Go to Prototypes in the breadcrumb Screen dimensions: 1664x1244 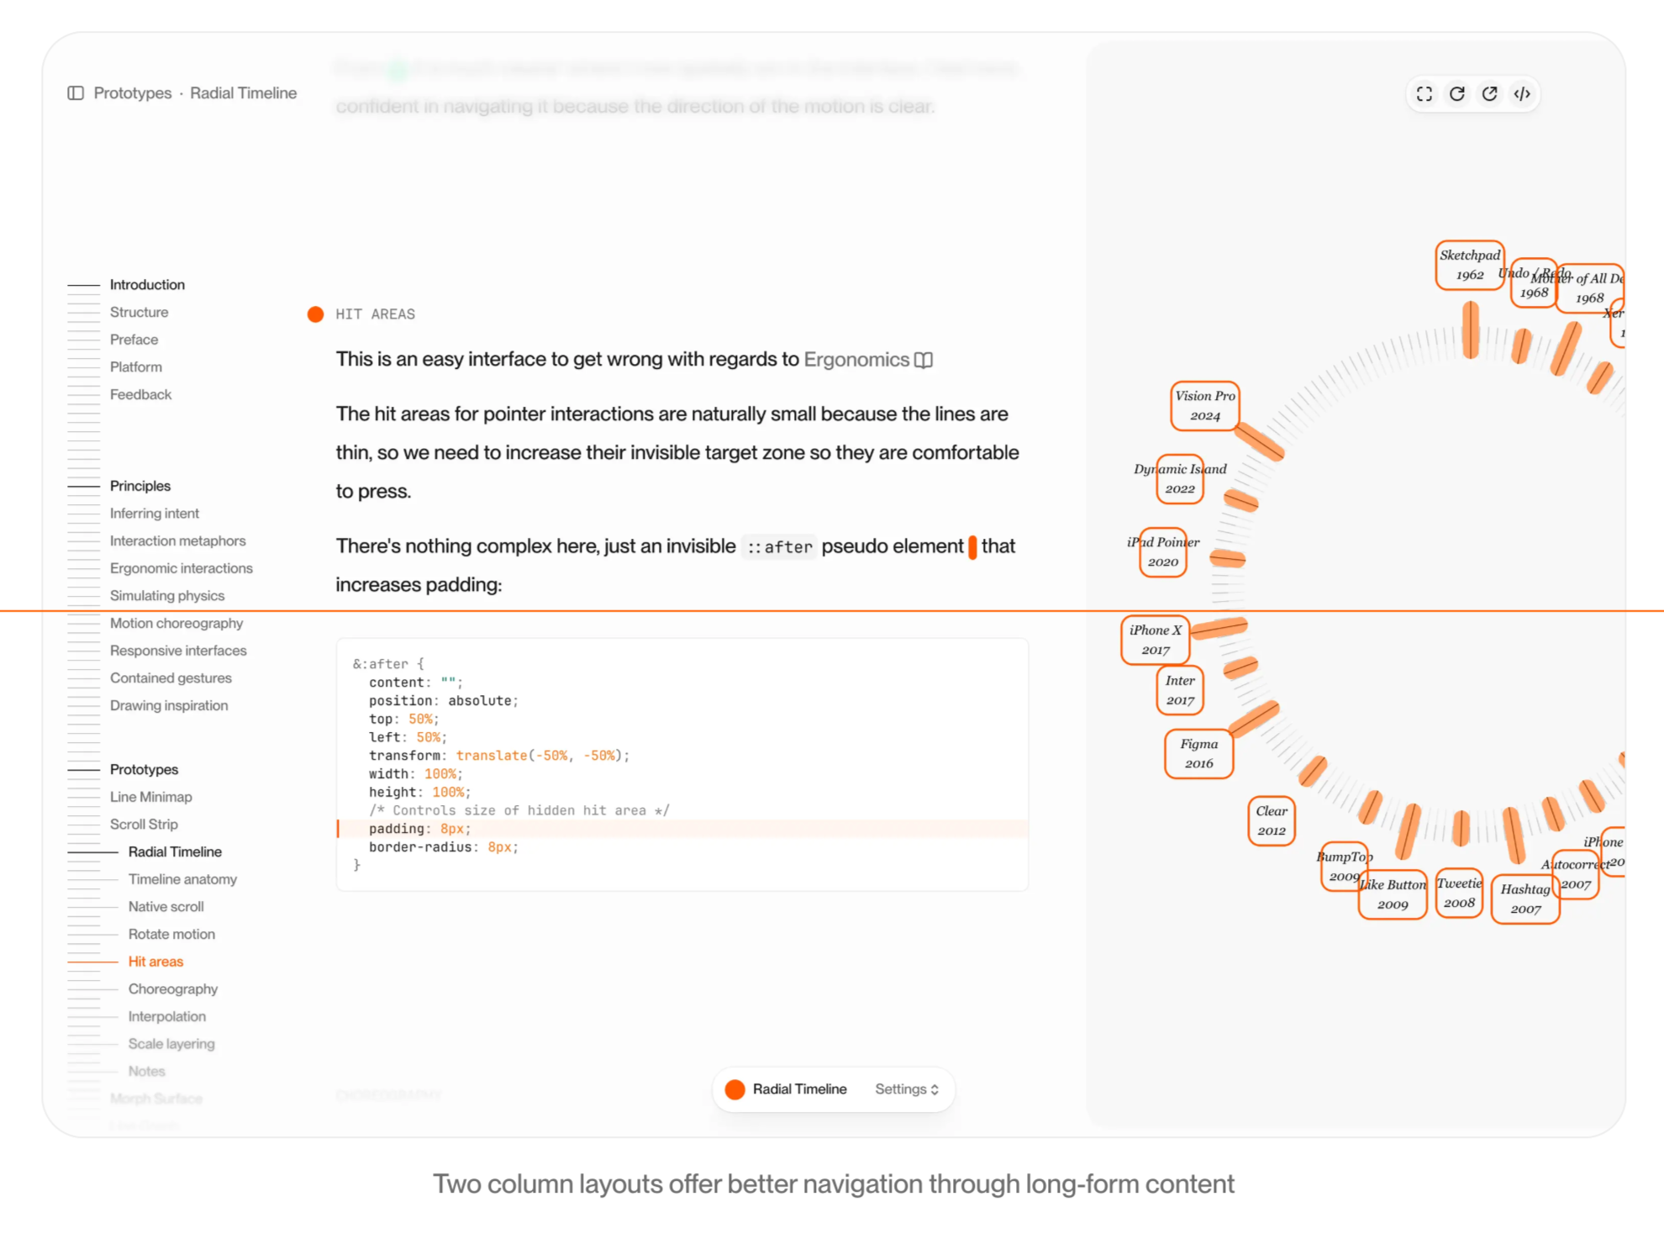point(133,93)
